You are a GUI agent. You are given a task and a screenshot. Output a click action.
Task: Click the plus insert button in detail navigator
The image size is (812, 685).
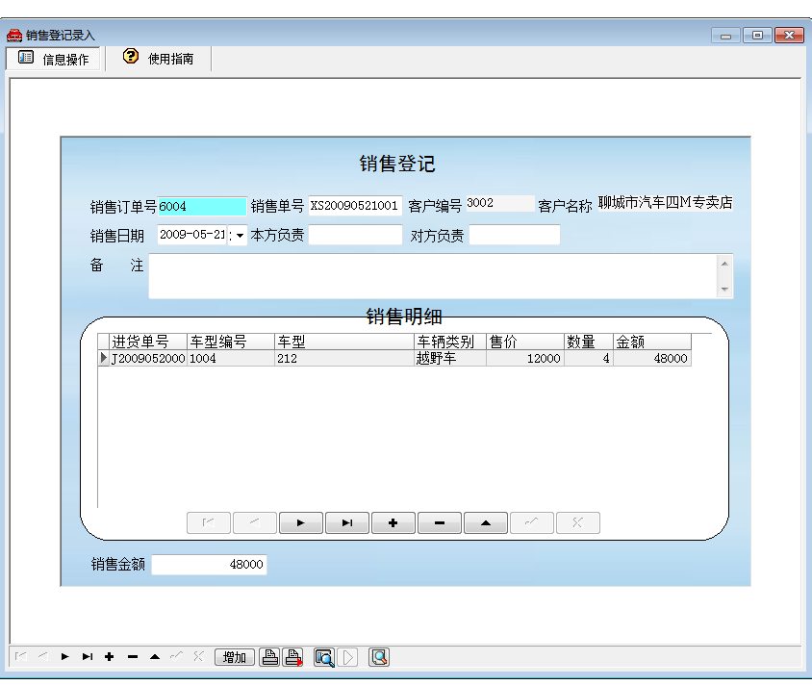(x=393, y=523)
